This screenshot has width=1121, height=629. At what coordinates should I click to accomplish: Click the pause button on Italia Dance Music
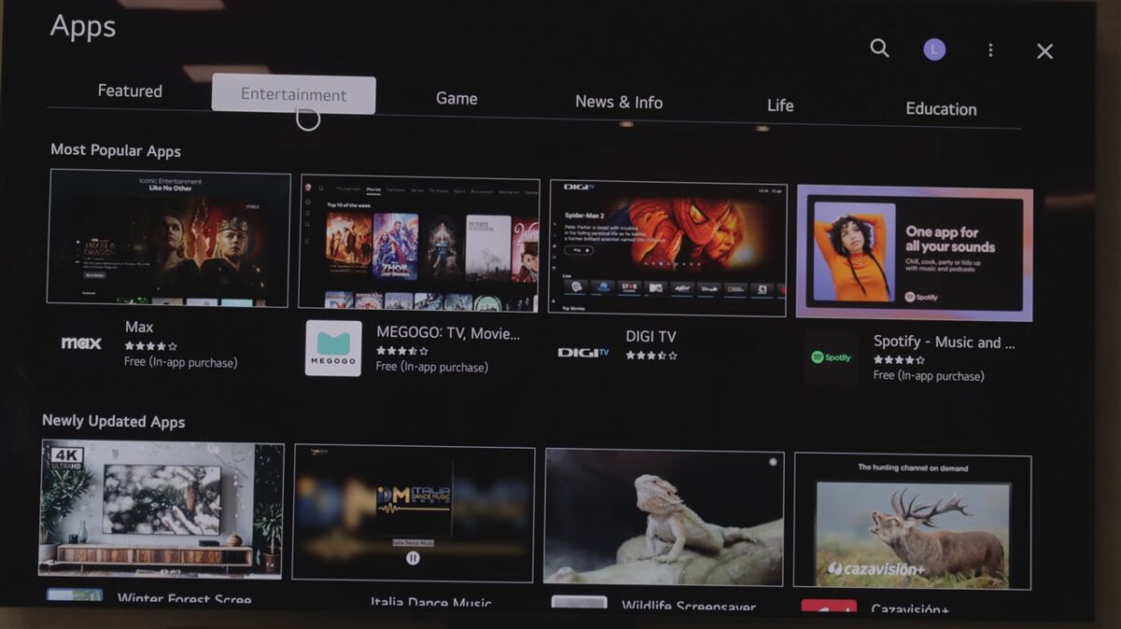[413, 558]
